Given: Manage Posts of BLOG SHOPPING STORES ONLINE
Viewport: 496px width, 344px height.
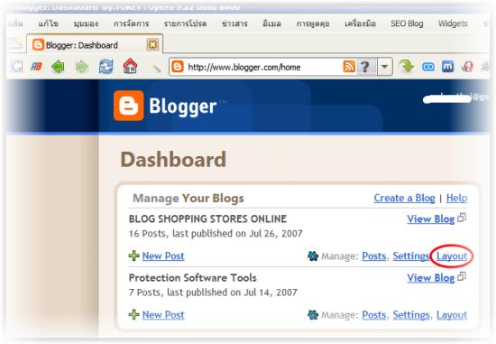Looking at the screenshot, I should 374,256.
